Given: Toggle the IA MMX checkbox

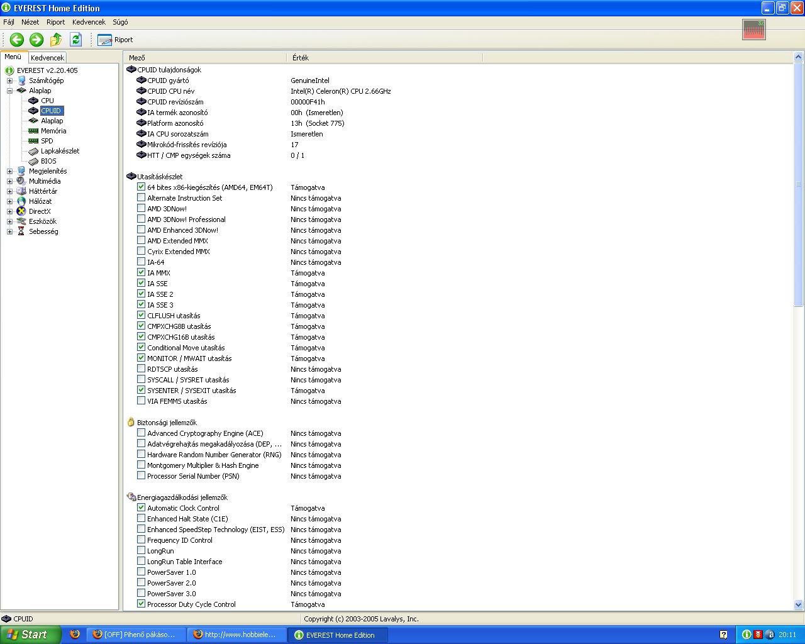Looking at the screenshot, I should [141, 272].
